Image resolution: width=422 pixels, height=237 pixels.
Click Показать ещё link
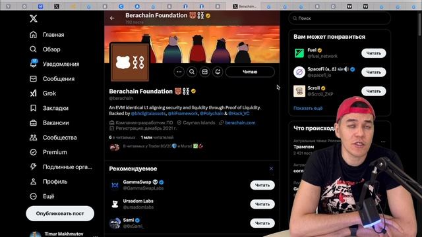(x=308, y=108)
